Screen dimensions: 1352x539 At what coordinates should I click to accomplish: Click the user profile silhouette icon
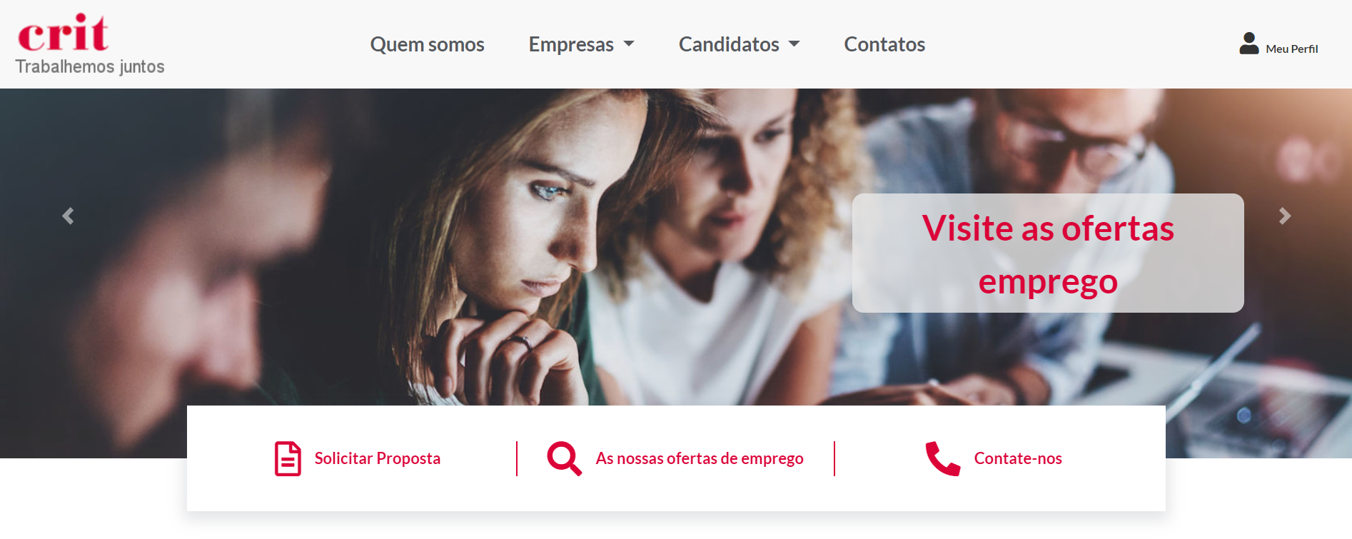point(1248,44)
